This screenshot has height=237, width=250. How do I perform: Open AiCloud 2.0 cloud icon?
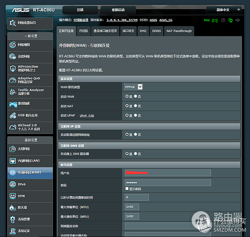[12, 127]
